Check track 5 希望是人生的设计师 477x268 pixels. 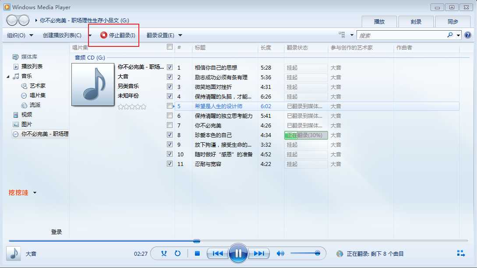pyautogui.click(x=170, y=106)
